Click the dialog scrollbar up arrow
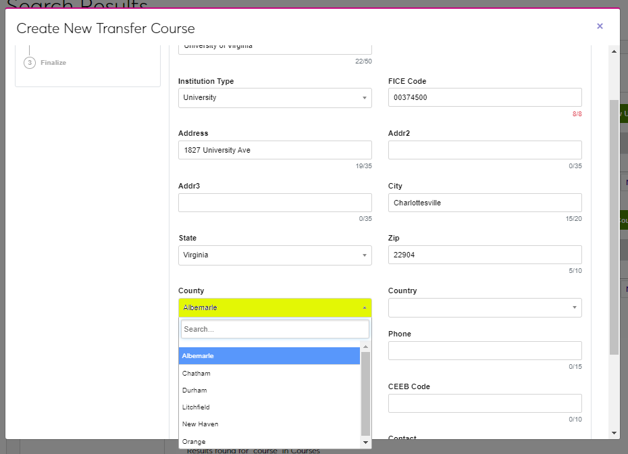Viewport: 628px width, 454px height. tap(614, 51)
